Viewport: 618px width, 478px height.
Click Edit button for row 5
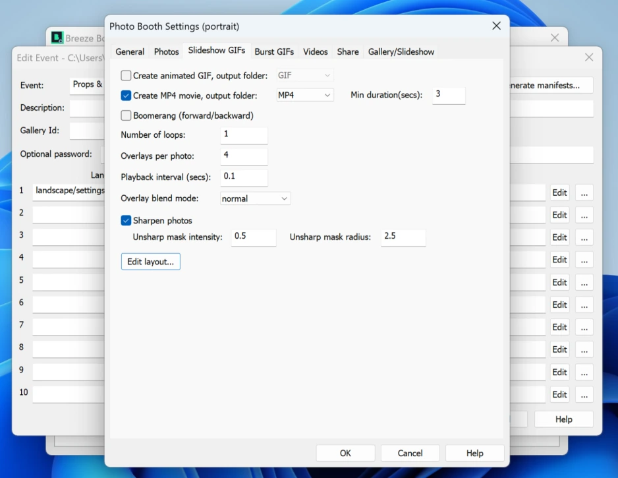coord(559,282)
